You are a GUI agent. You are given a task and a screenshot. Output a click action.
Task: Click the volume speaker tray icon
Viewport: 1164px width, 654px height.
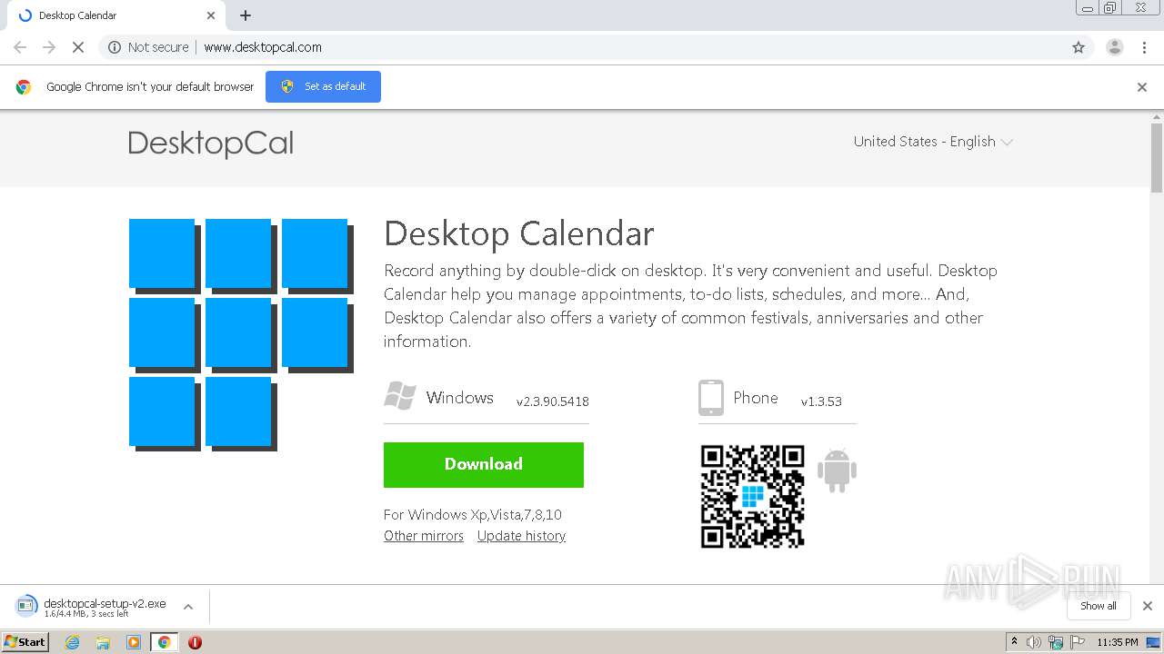(1034, 642)
